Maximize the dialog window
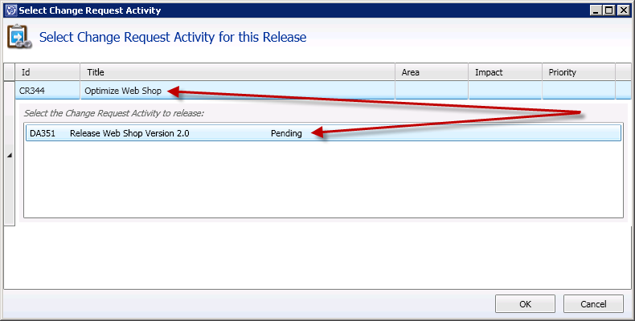Viewport: 635px width, 321px height. (608, 10)
